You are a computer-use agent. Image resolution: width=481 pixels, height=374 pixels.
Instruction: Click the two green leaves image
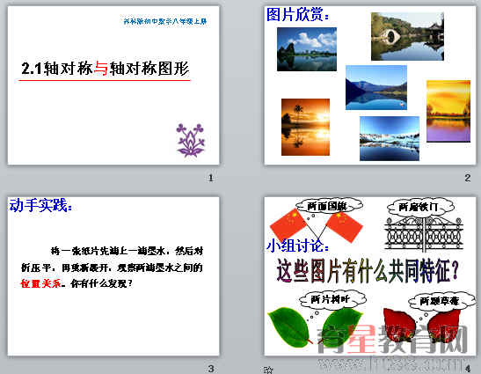[316, 327]
